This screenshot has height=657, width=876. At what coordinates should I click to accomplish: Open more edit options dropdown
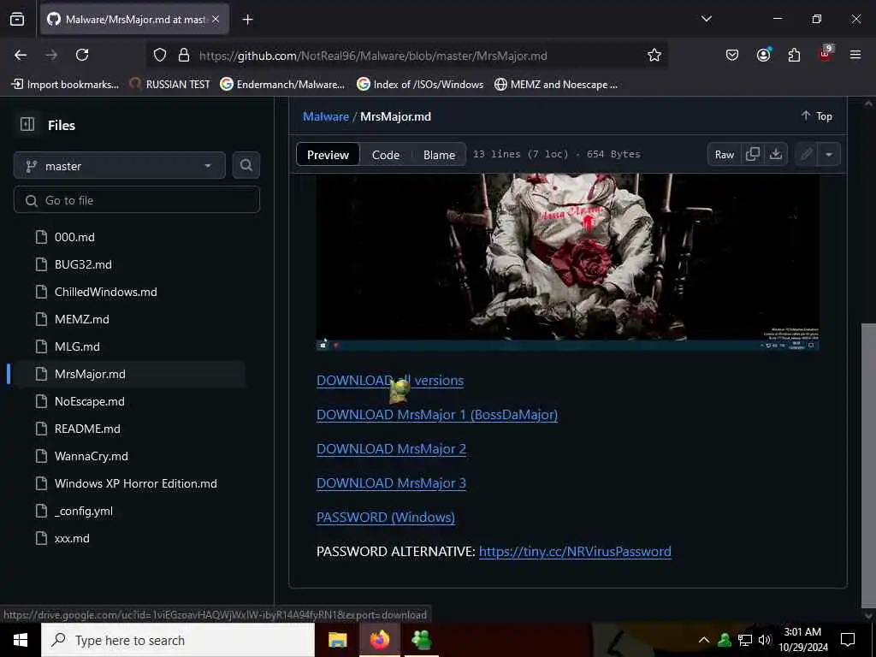pos(829,154)
